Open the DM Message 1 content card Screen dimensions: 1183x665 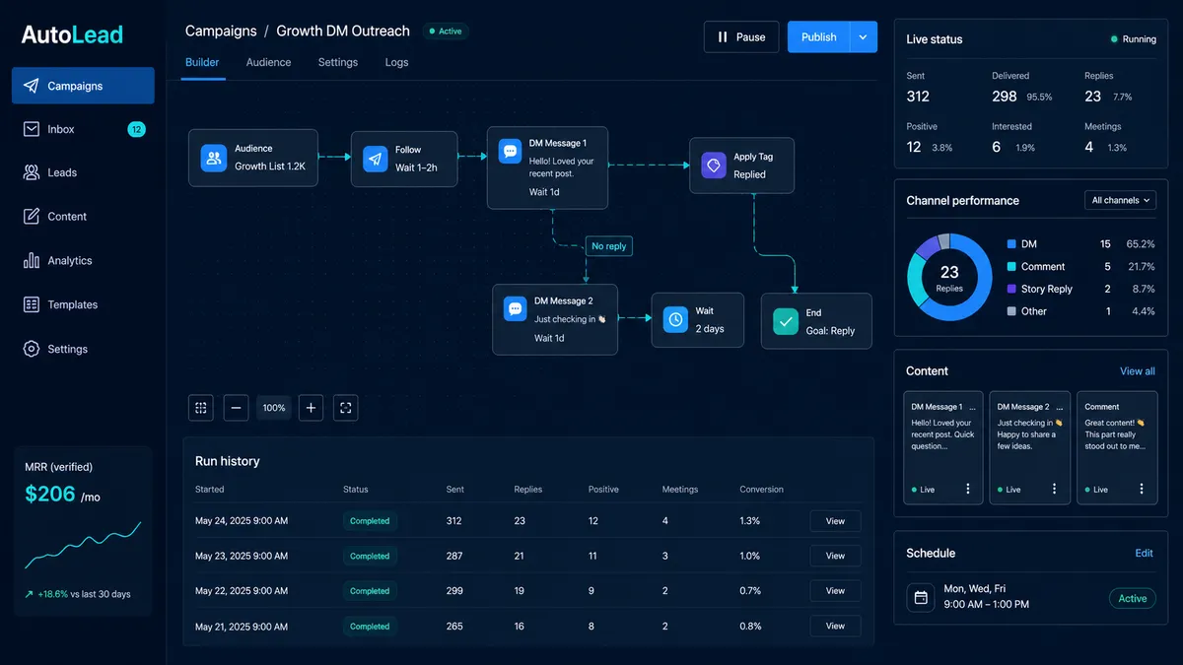[942, 447]
